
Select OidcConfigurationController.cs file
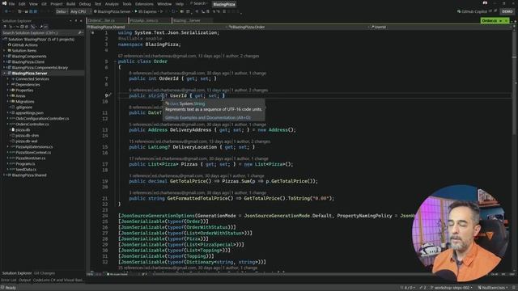click(42, 119)
